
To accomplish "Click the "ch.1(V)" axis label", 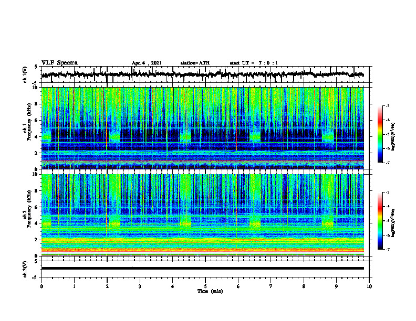I will (26, 74).
